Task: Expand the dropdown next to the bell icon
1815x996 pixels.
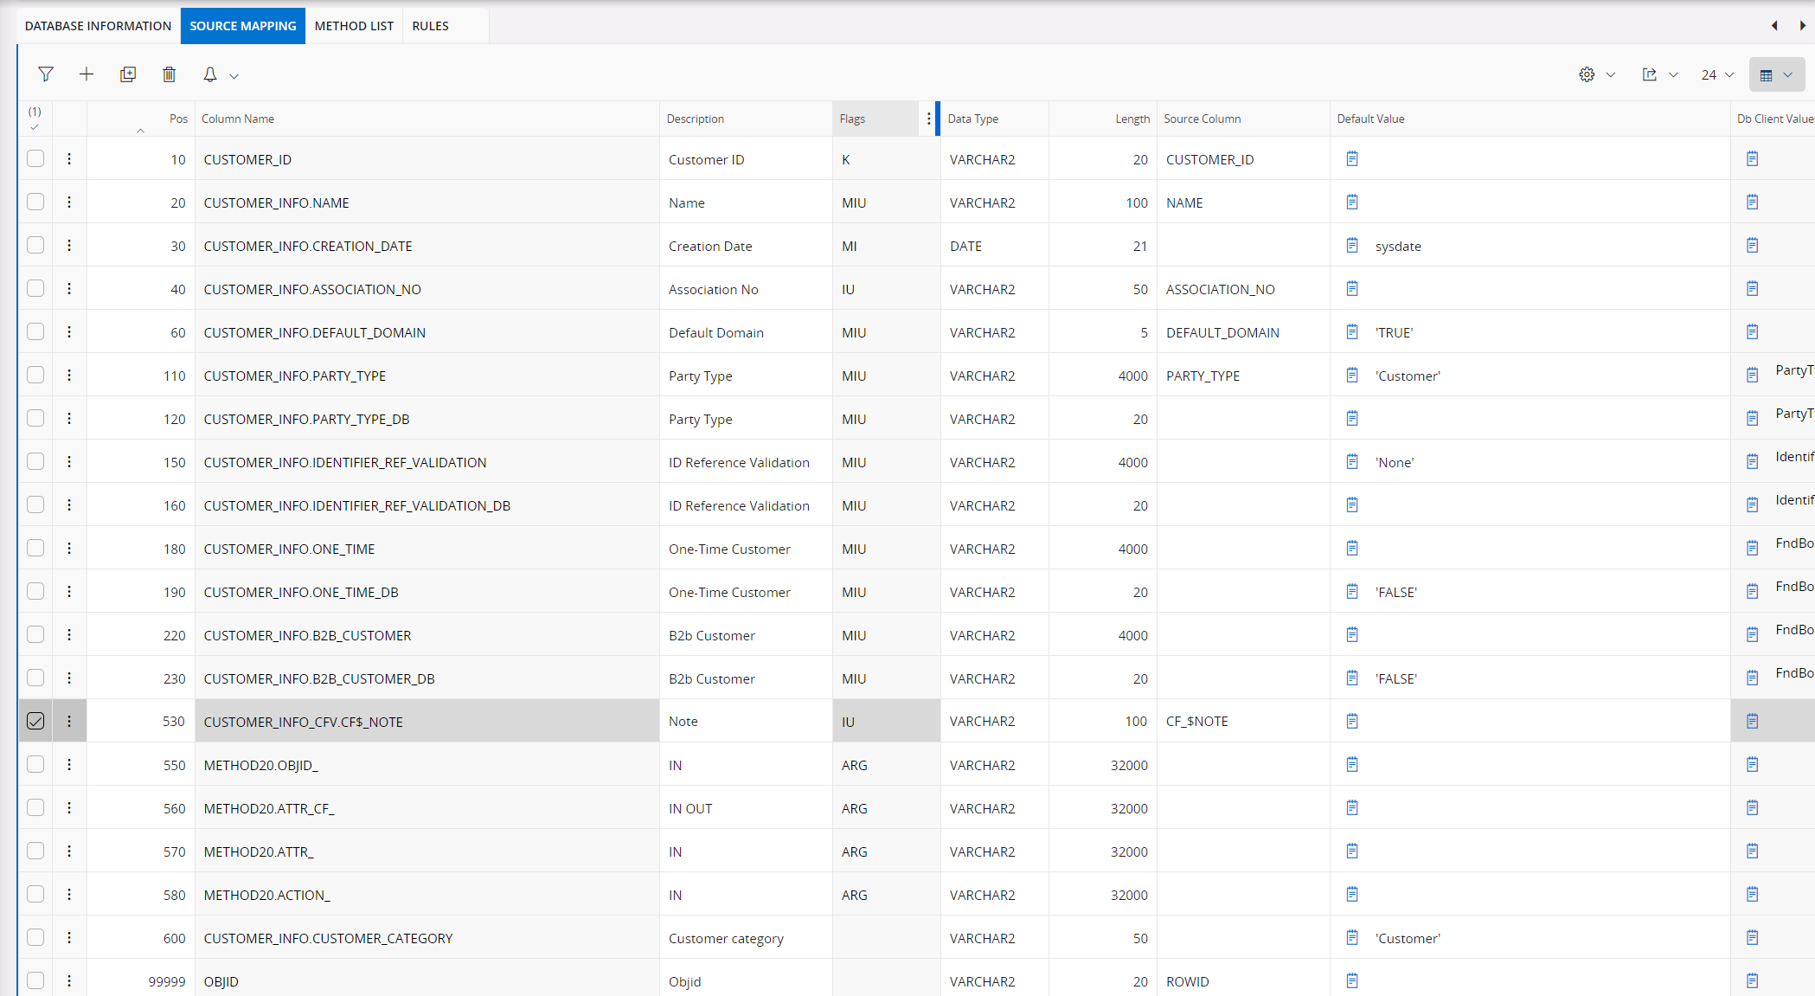Action: click(x=234, y=74)
